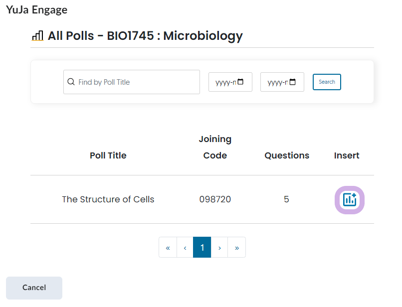Click the Questions column header
The width and height of the screenshot is (402, 307).
[287, 155]
